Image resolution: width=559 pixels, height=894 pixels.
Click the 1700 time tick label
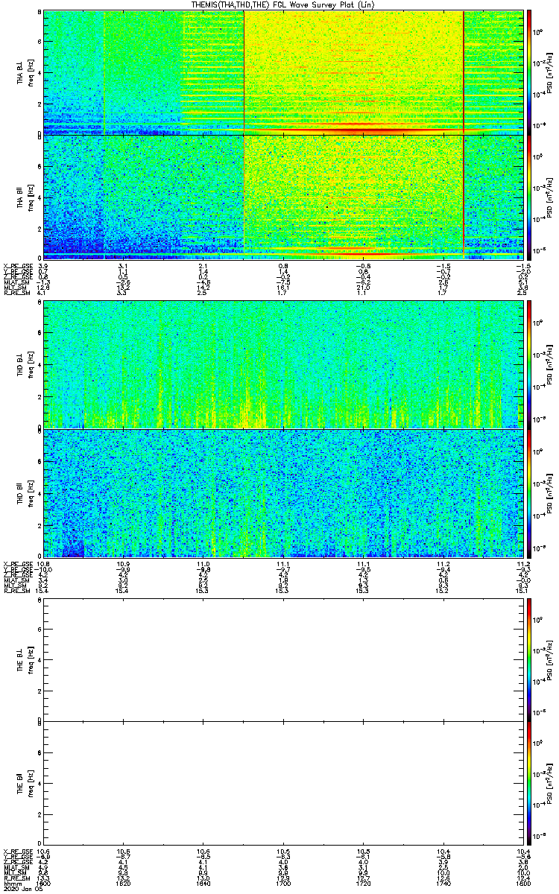[x=283, y=884]
